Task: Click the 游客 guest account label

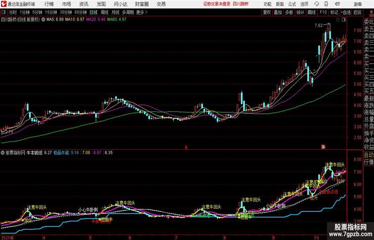Action: [358, 4]
